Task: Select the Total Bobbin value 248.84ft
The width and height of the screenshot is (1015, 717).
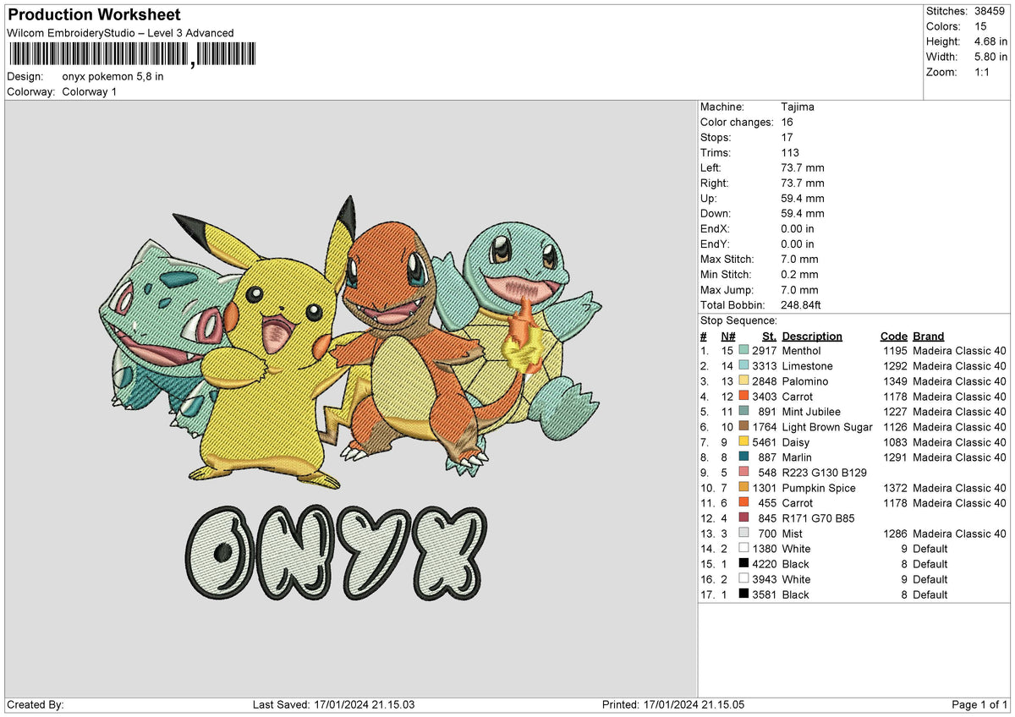Action: coord(802,304)
